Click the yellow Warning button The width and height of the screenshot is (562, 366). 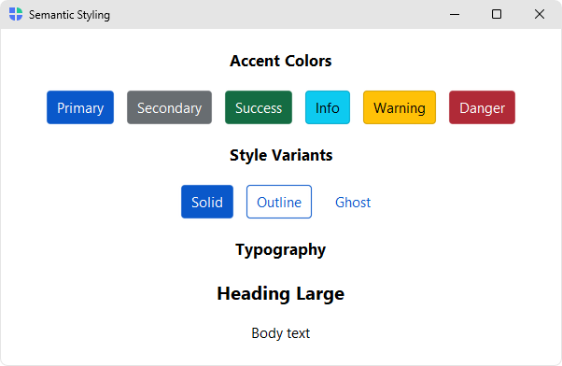click(400, 107)
